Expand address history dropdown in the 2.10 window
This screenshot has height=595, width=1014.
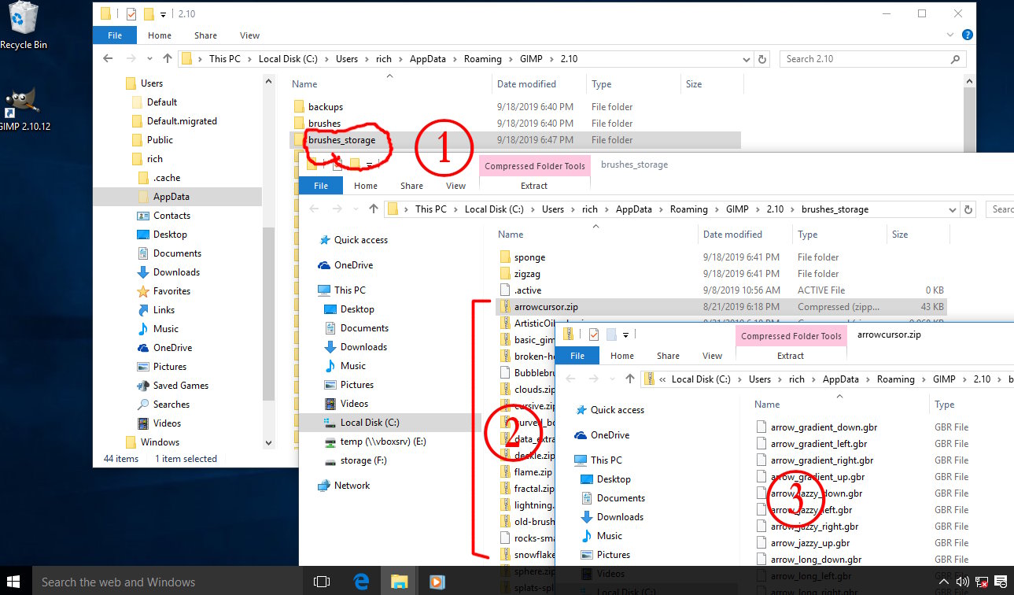[745, 59]
